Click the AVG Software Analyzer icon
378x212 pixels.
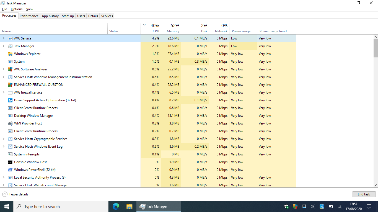point(10,69)
